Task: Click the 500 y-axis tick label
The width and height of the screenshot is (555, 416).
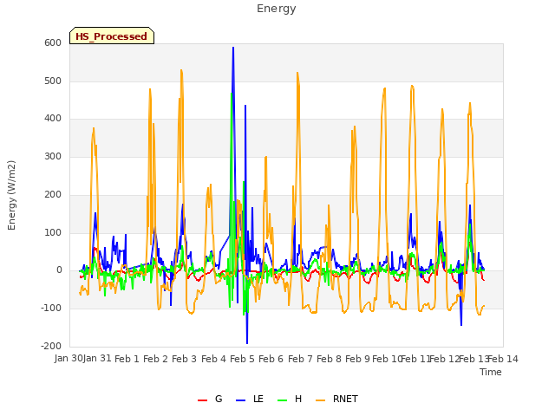Action: [53, 81]
